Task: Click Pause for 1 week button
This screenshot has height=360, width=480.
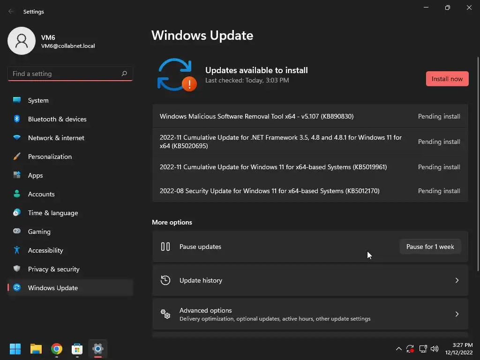Action: [x=430, y=247]
